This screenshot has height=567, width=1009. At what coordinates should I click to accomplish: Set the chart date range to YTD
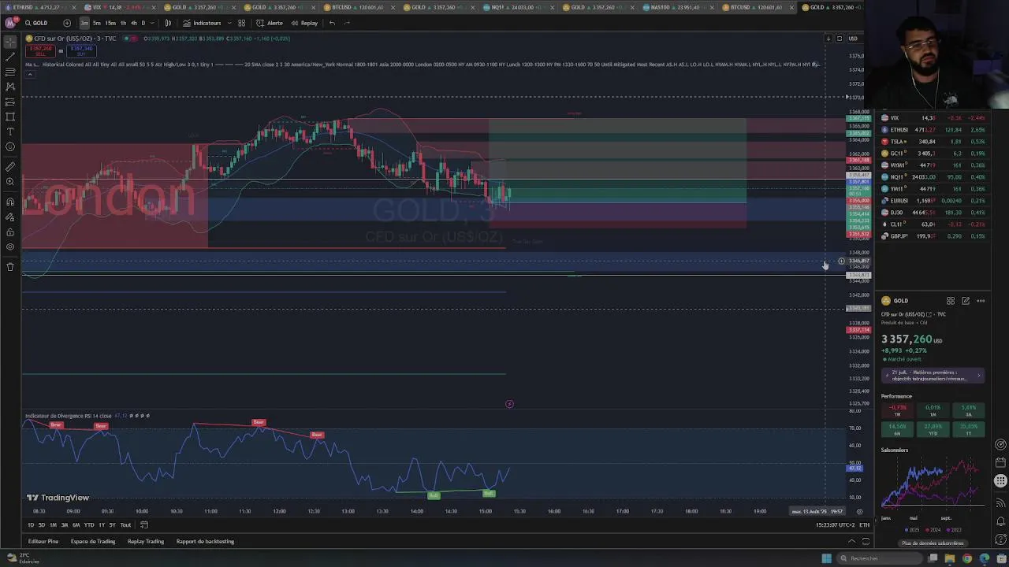(x=89, y=525)
